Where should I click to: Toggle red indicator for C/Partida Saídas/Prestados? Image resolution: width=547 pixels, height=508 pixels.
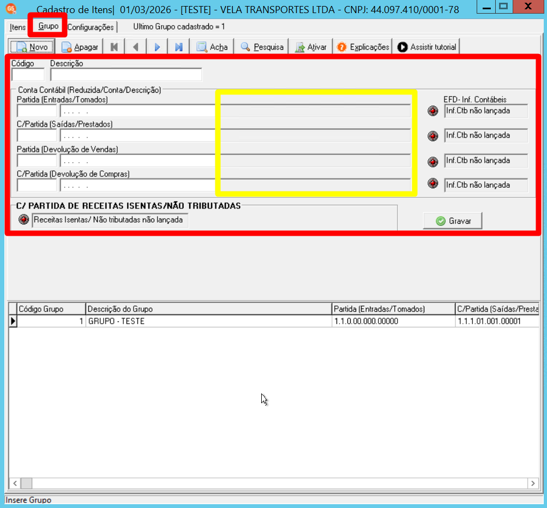point(433,136)
